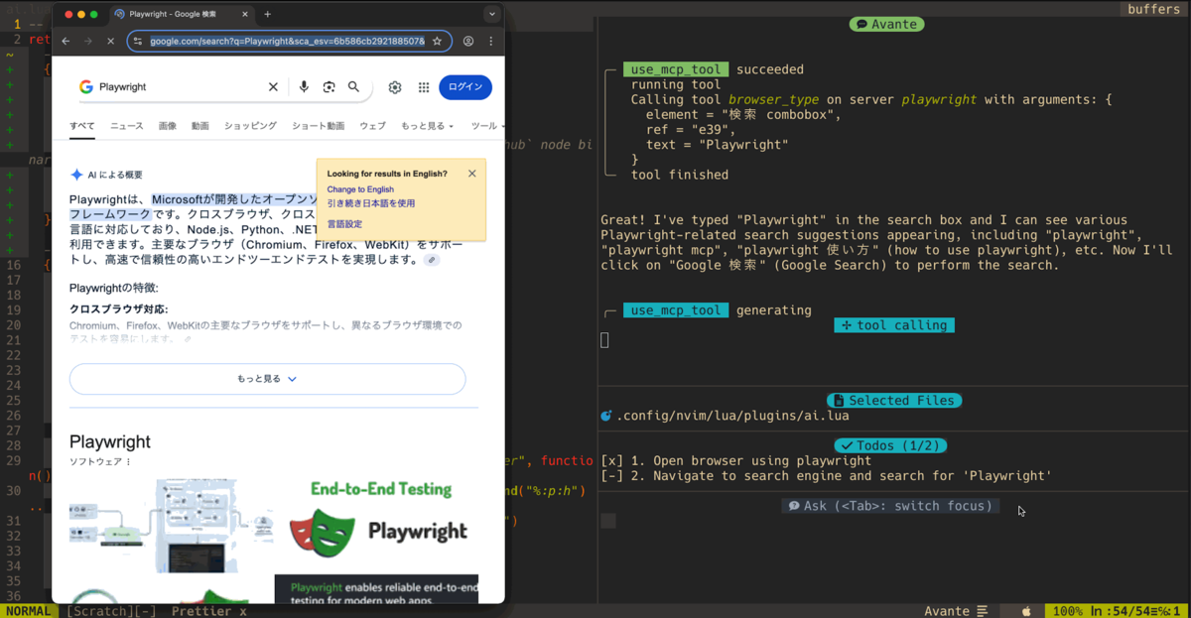Open Chrome three-dot menu
The image size is (1191, 618).
(490, 42)
